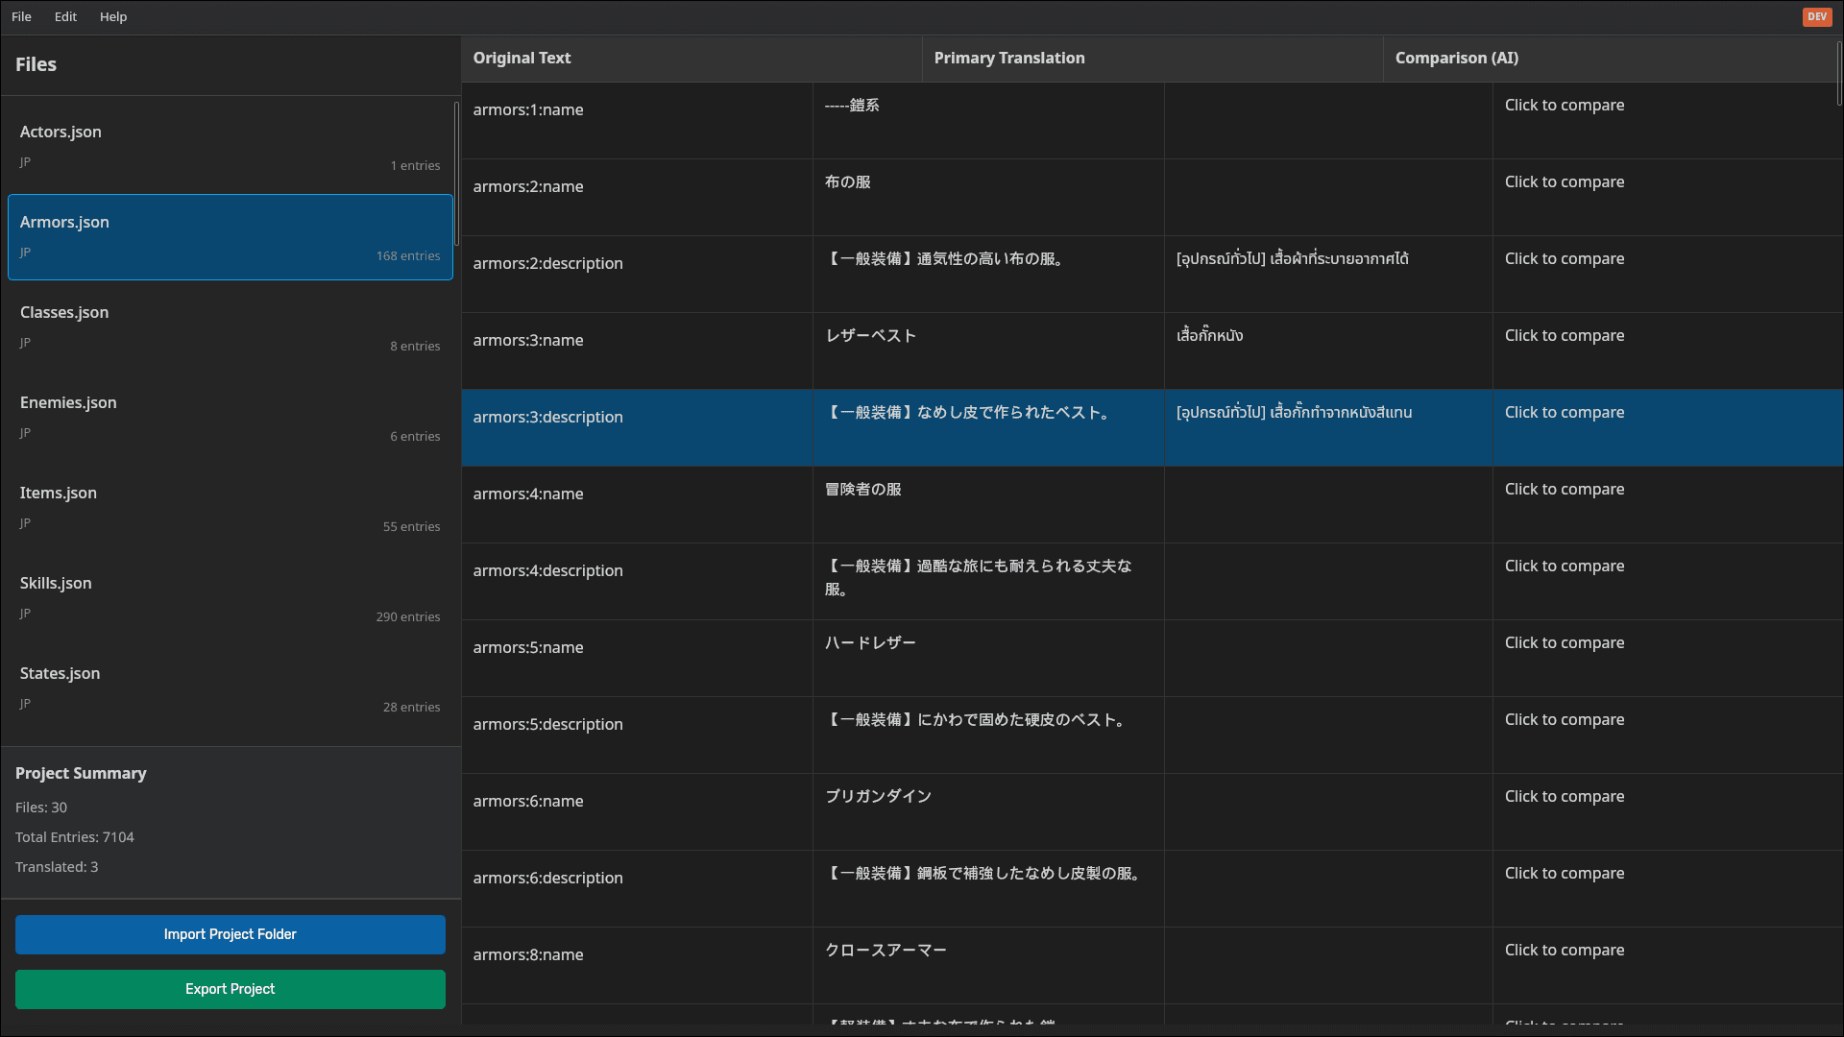Click the Thai translation for armors:3:name

click(1209, 335)
